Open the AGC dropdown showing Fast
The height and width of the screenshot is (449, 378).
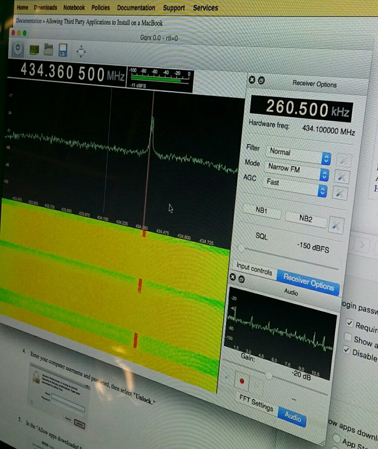295,187
